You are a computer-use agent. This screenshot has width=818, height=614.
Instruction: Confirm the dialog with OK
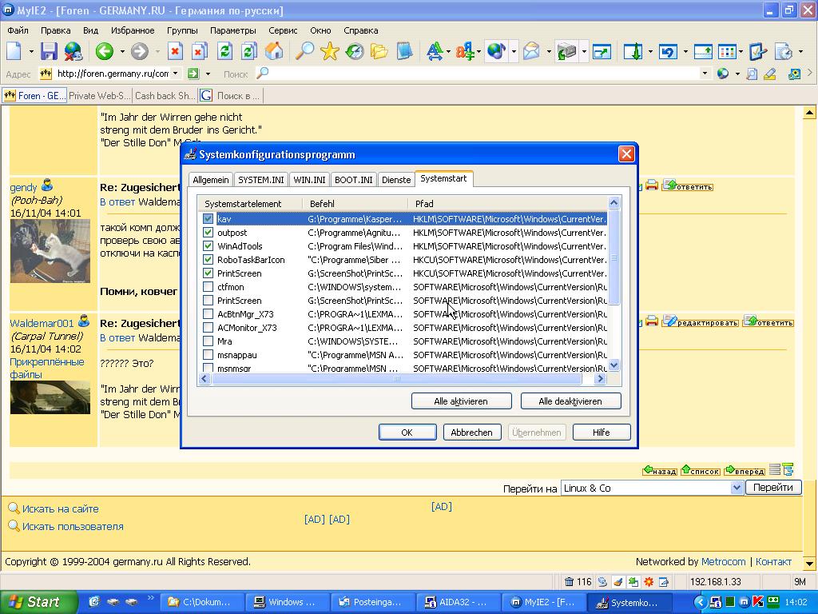[407, 433]
